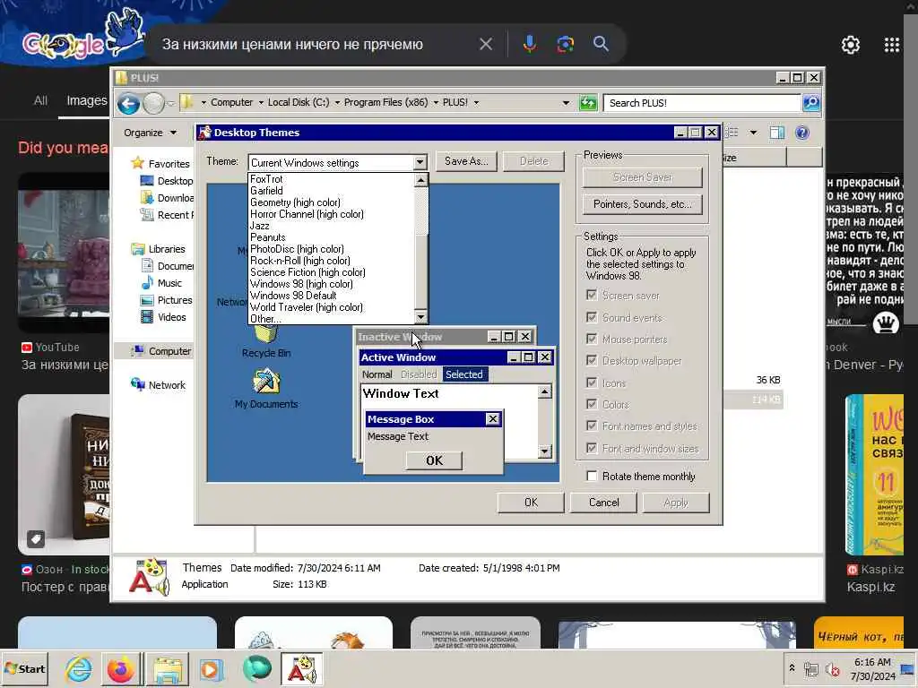Expand the Local Disk (C:) breadcrumb arrow
The width and height of the screenshot is (918, 688).
pyautogui.click(x=337, y=102)
